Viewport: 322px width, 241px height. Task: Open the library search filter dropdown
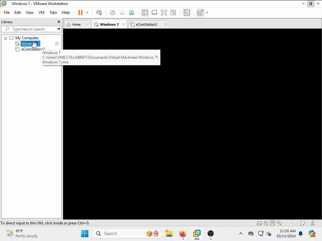[x=59, y=29]
